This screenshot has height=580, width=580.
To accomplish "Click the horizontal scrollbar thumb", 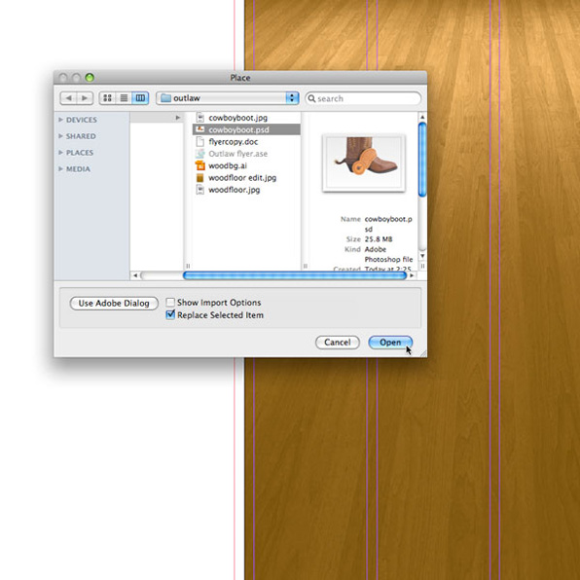I will click(x=295, y=275).
